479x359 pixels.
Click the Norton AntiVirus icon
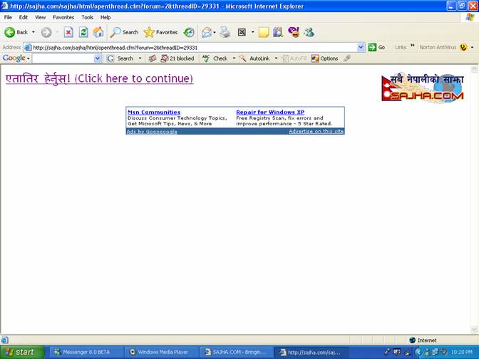pos(463,47)
